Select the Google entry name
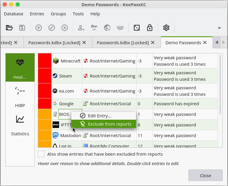 pos(66,104)
